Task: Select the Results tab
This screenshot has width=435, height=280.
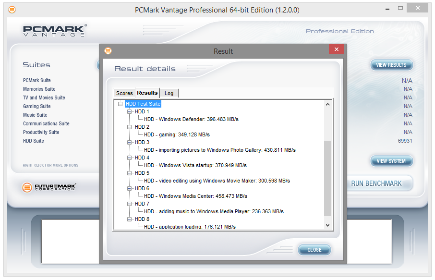Action: (147, 93)
